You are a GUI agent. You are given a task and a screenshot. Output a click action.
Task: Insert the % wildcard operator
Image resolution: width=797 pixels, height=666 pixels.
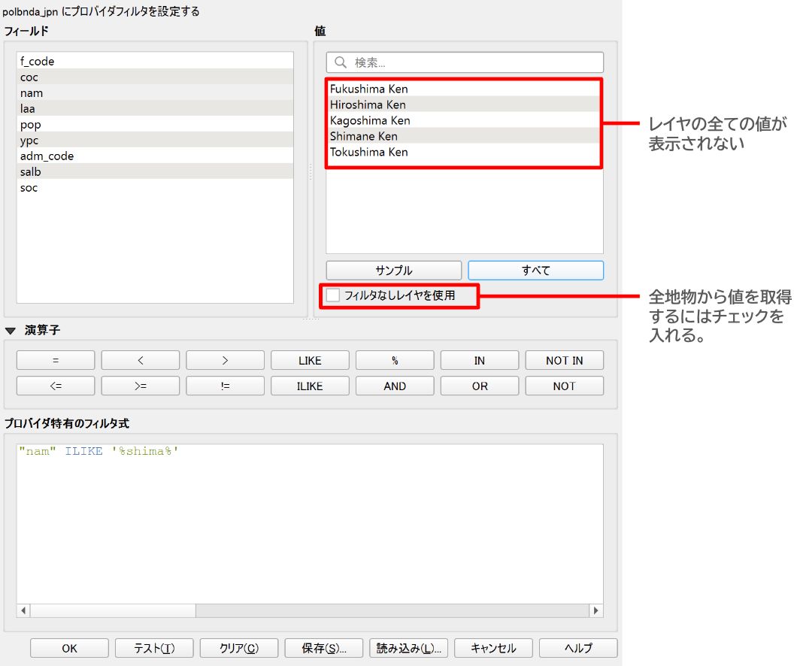(395, 360)
